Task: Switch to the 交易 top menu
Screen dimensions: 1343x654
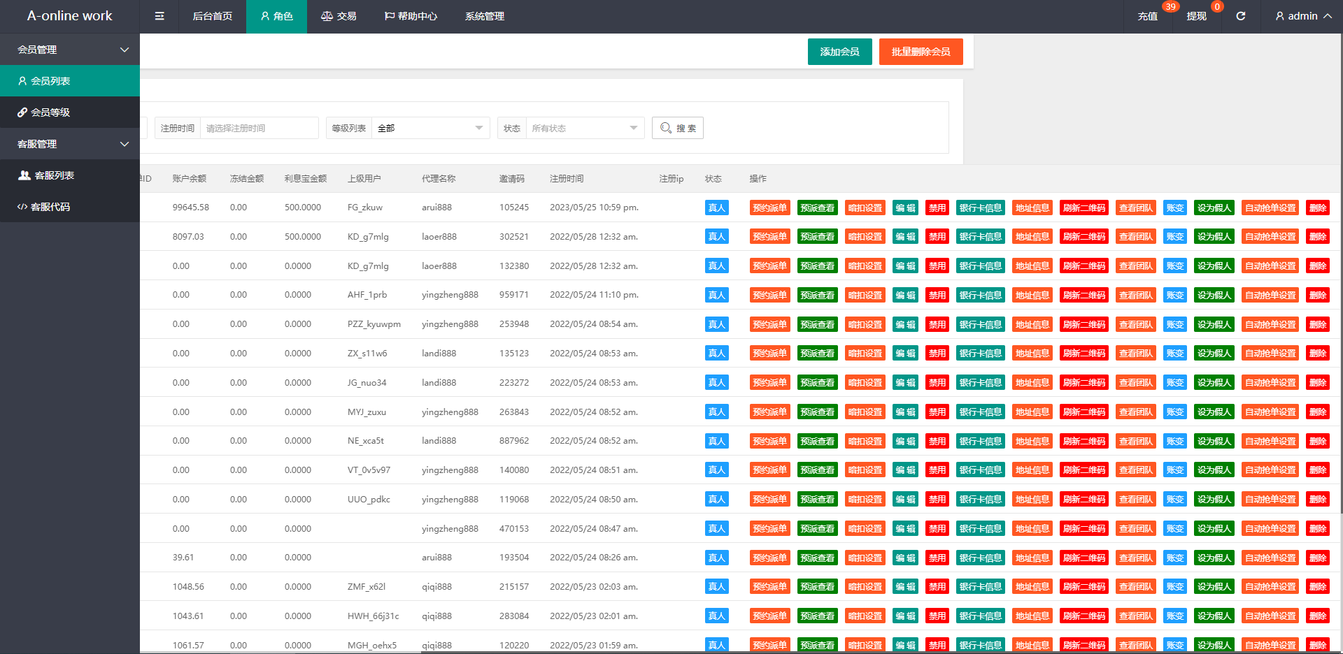Action: tap(339, 16)
